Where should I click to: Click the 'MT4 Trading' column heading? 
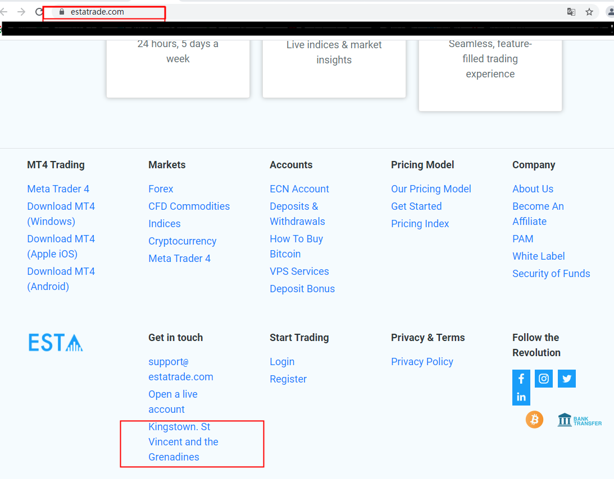pos(56,165)
